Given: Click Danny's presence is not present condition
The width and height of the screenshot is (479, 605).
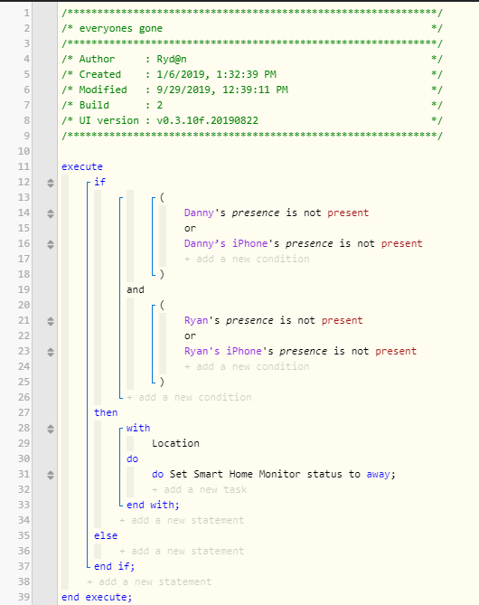Looking at the screenshot, I should coord(277,213).
